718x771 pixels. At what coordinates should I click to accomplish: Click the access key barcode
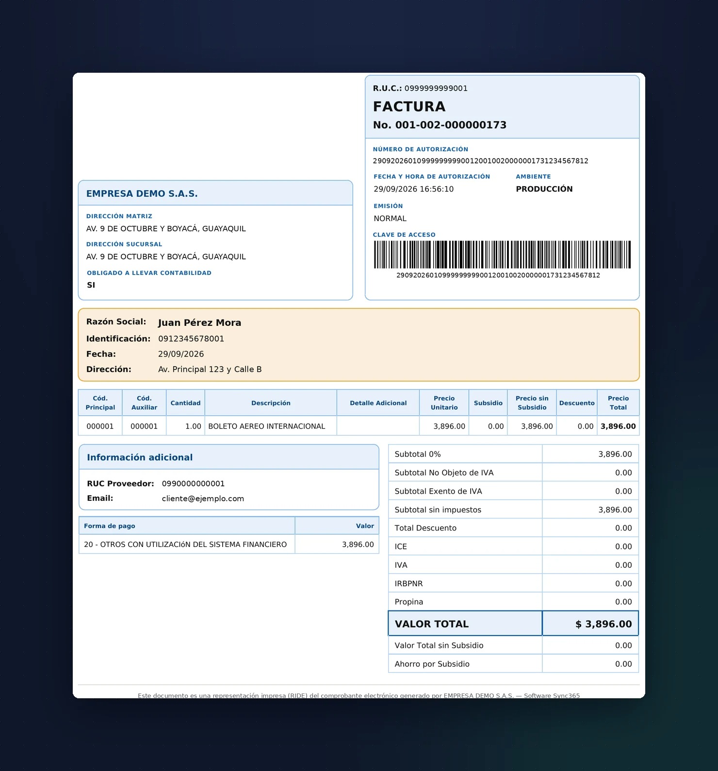[502, 255]
